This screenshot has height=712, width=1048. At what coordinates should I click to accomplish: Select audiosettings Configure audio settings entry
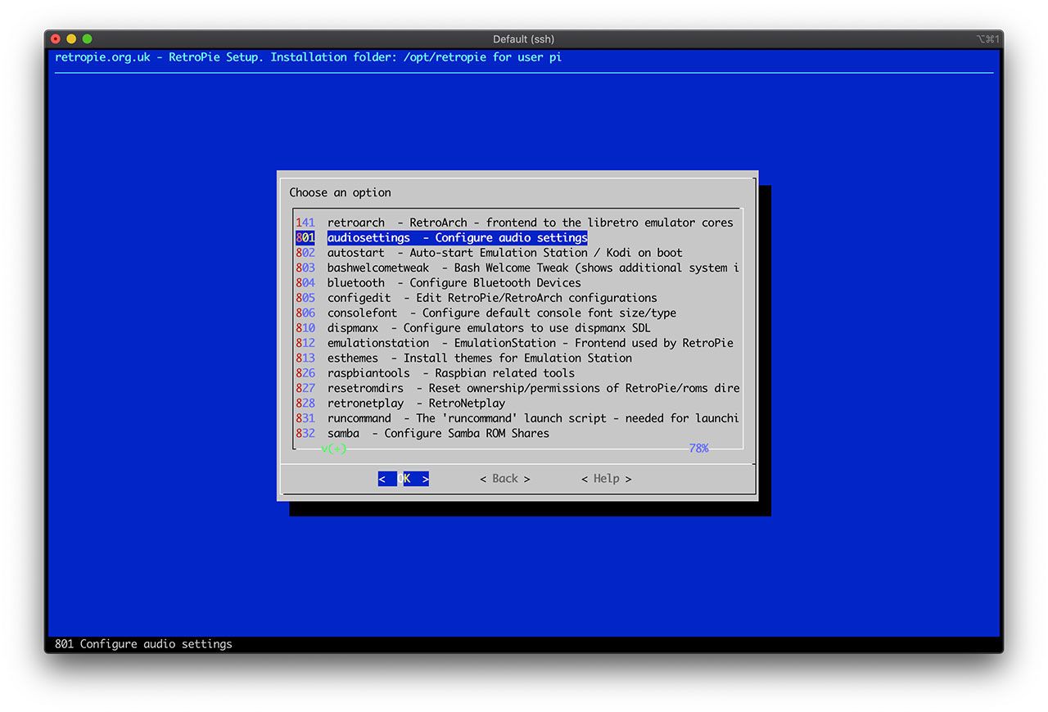pos(457,238)
